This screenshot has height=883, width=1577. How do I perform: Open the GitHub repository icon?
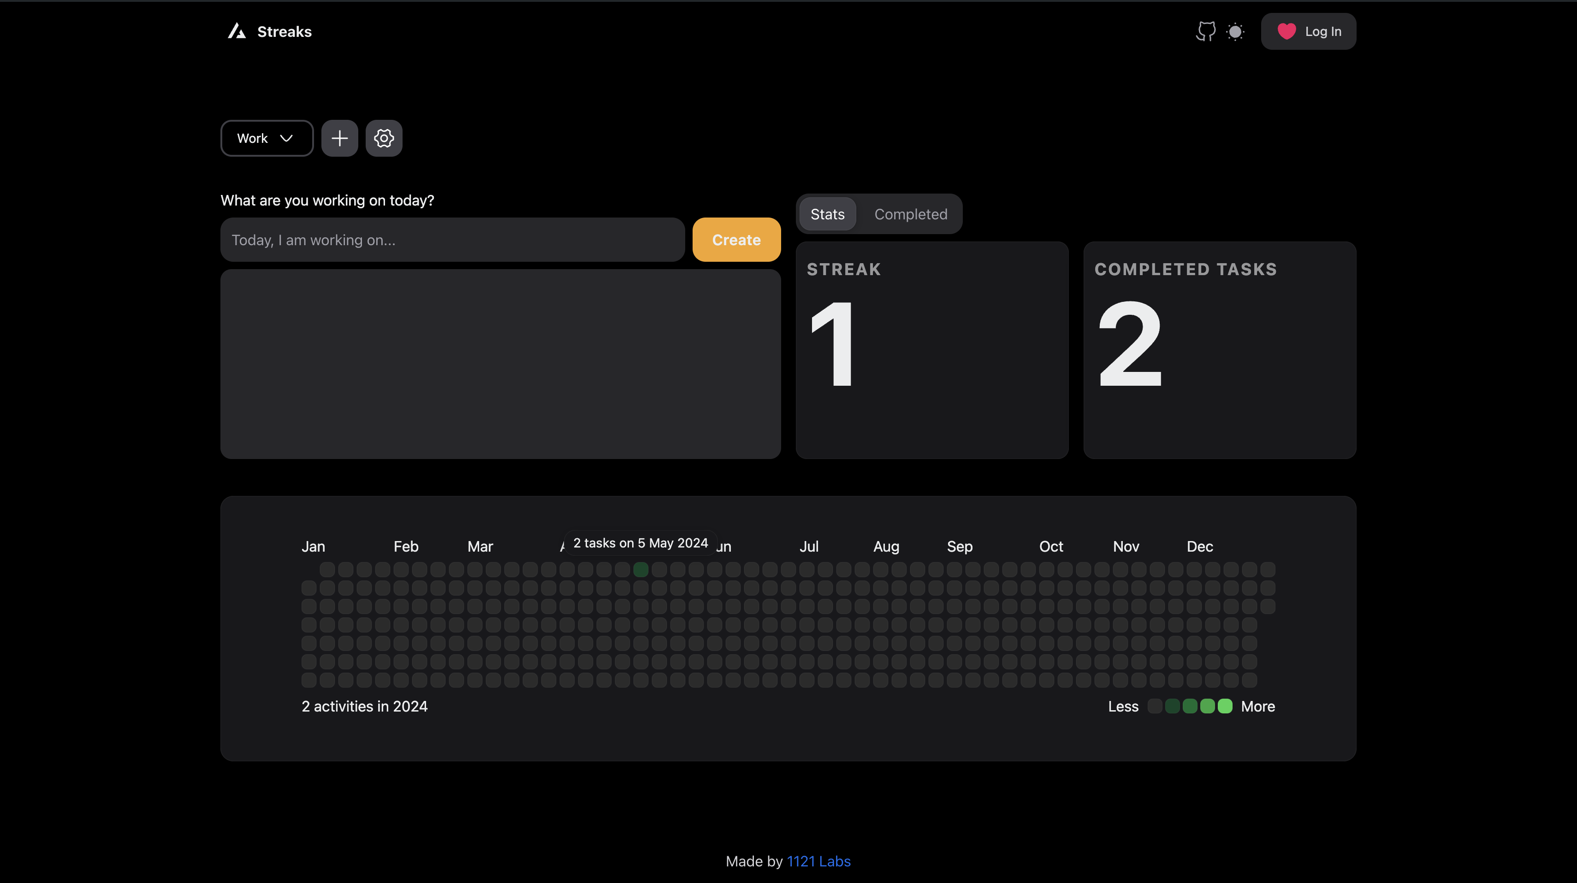(x=1205, y=31)
